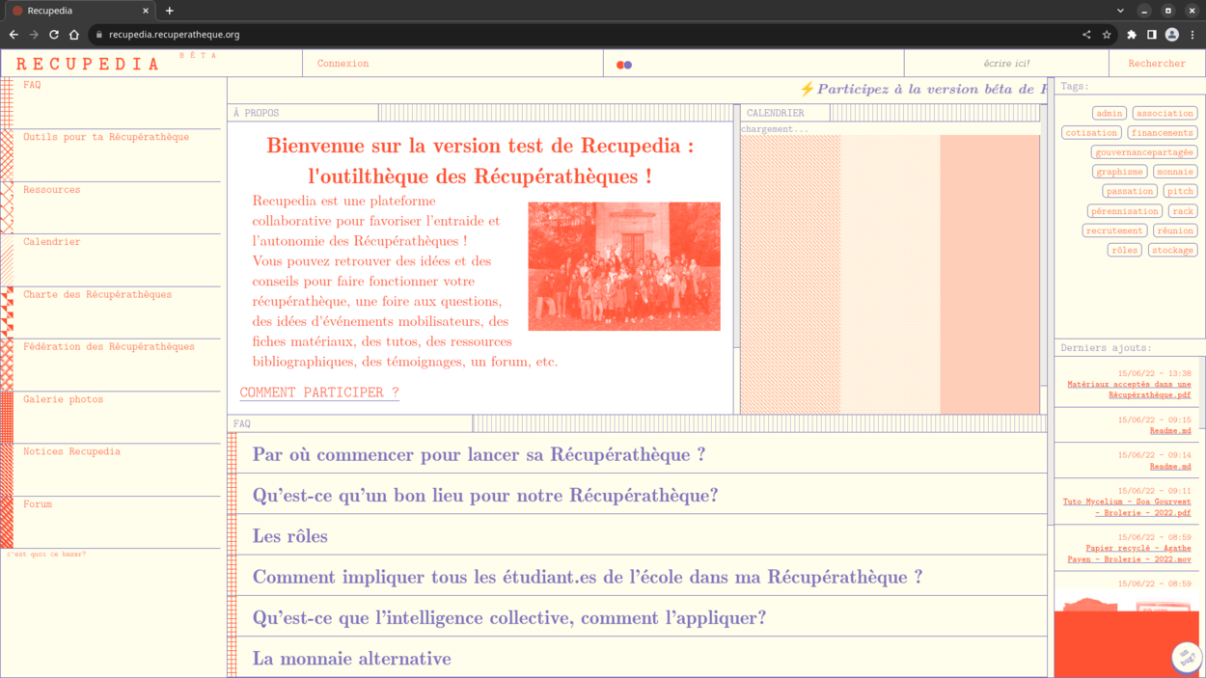Select "Forum" from left sidebar menu
Screen dimensions: 1206x678
tap(38, 504)
